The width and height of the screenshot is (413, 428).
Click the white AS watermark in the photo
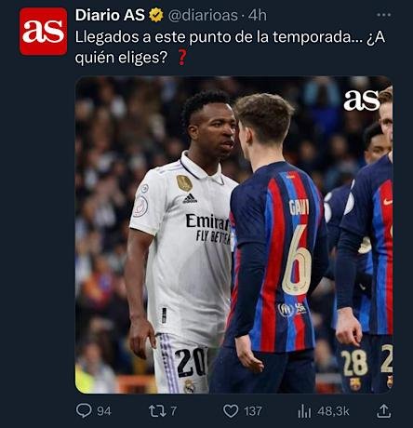point(361,100)
